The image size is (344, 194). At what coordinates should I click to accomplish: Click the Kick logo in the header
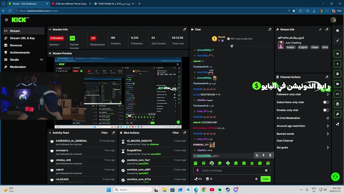(x=20, y=20)
